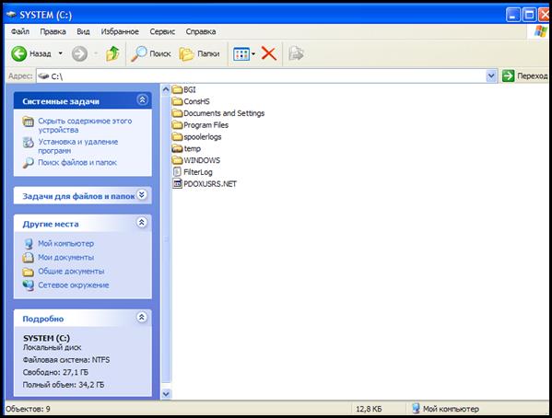Open the Справка menu
This screenshot has width=552, height=418.
point(201,31)
